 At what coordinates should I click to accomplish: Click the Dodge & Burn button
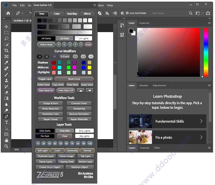tap(51, 103)
